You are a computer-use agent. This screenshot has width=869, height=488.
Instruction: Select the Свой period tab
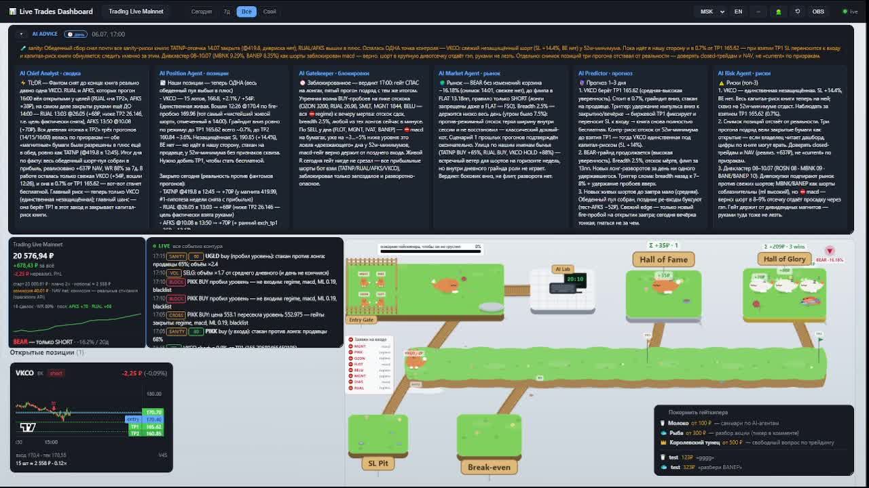tap(270, 12)
